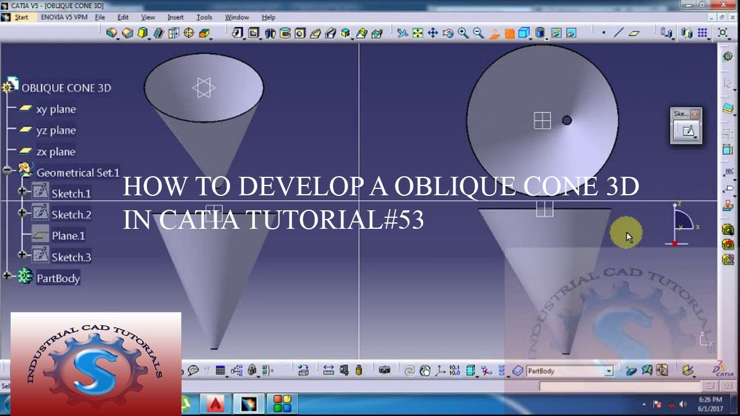The height and width of the screenshot is (416, 740).
Task: Click the gear icon atop right toolbar
Action: 728,56
